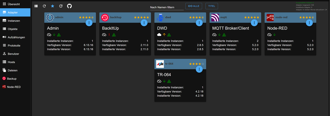Screen dimensions: 330x116
Task: Click the DWD orange up-arrow icon
Action: click(x=164, y=35)
